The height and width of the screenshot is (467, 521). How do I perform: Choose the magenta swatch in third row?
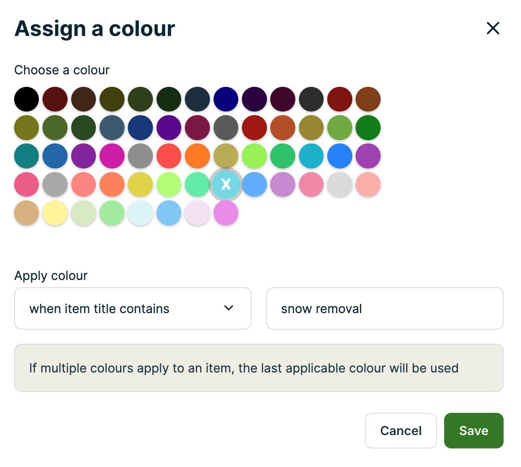[112, 156]
